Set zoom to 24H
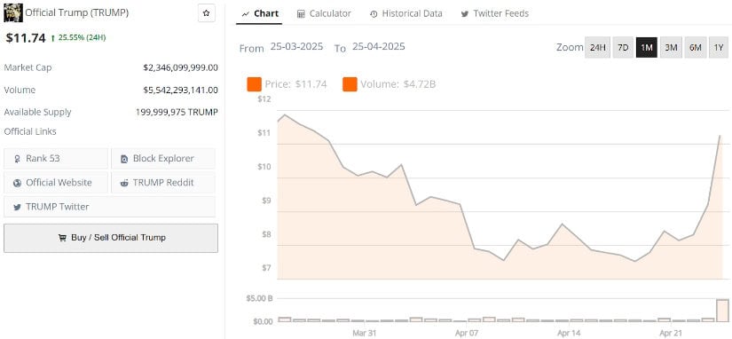 tap(597, 48)
